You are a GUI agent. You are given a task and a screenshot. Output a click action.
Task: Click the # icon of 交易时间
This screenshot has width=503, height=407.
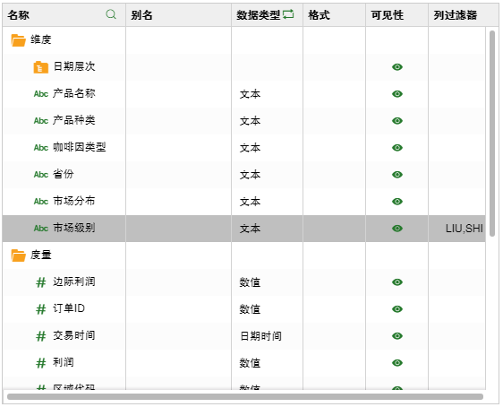(x=41, y=336)
